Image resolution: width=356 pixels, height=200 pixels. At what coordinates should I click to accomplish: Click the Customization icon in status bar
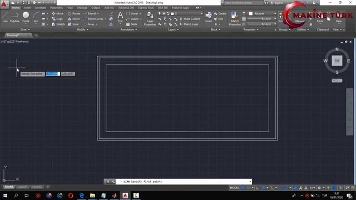[x=353, y=188]
